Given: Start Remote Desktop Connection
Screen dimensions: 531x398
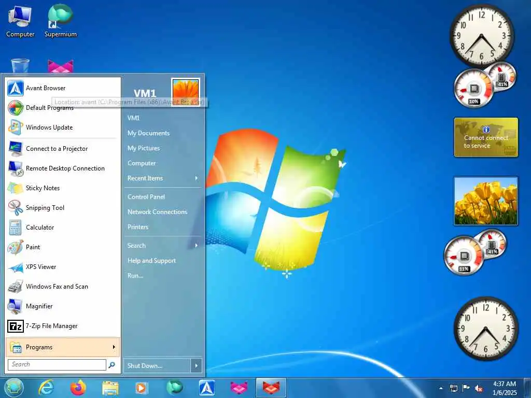Looking at the screenshot, I should point(63,168).
